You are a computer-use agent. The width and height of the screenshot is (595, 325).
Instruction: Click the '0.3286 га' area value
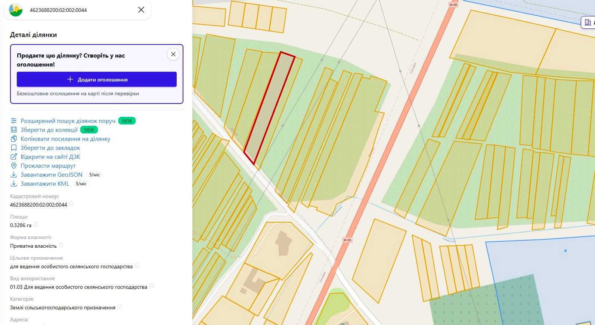tap(21, 225)
